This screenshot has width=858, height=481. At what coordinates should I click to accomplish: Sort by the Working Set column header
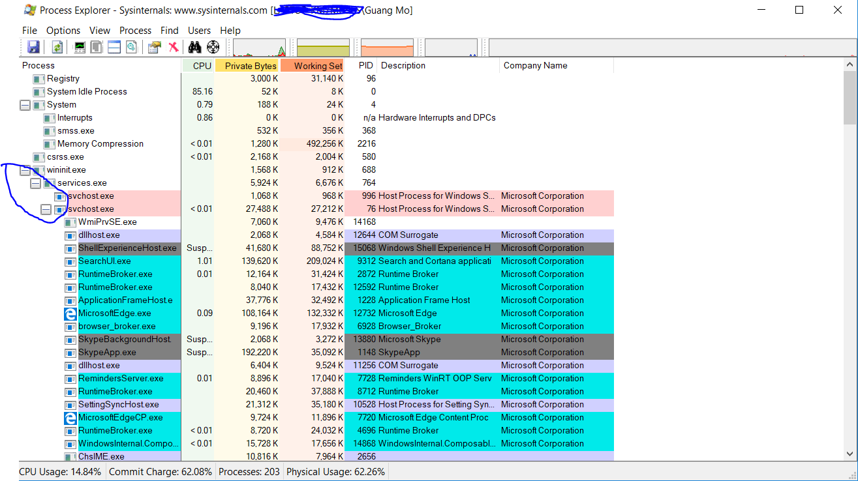(312, 66)
